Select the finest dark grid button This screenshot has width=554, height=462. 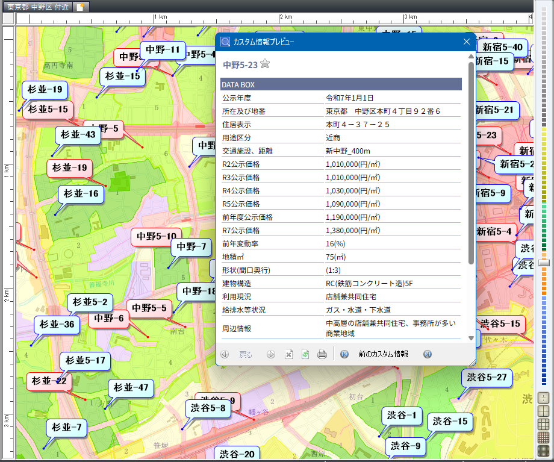(543, 451)
